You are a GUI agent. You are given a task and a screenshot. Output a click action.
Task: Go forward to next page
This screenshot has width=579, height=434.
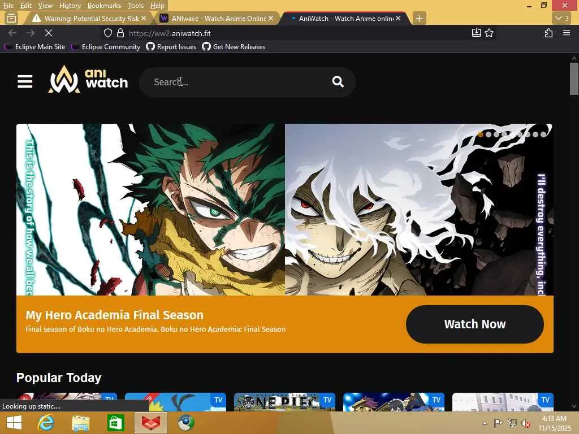click(31, 33)
